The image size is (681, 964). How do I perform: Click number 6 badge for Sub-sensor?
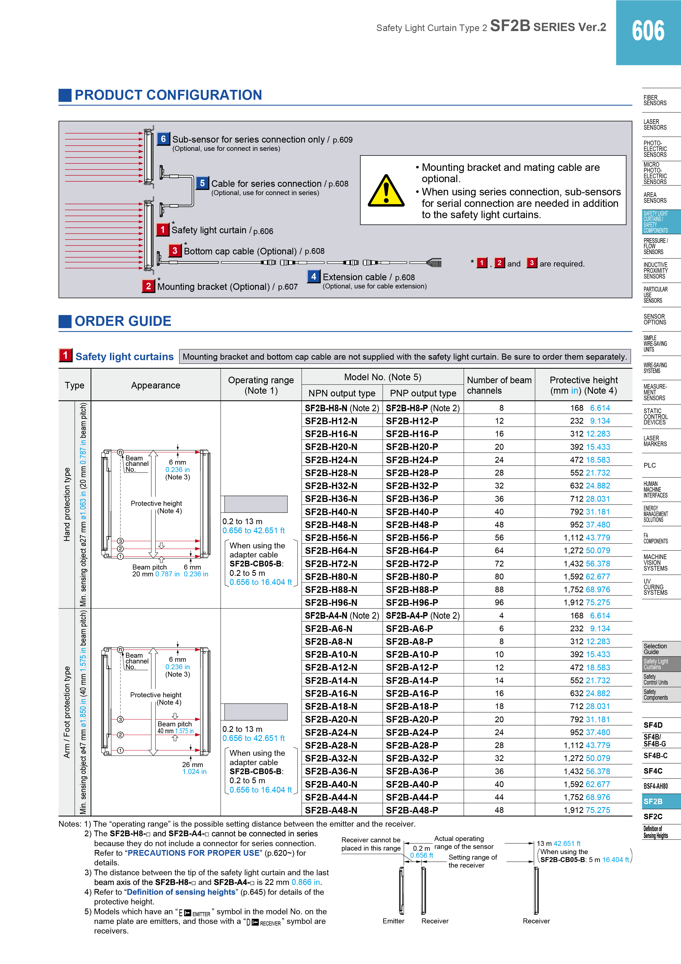tap(163, 139)
